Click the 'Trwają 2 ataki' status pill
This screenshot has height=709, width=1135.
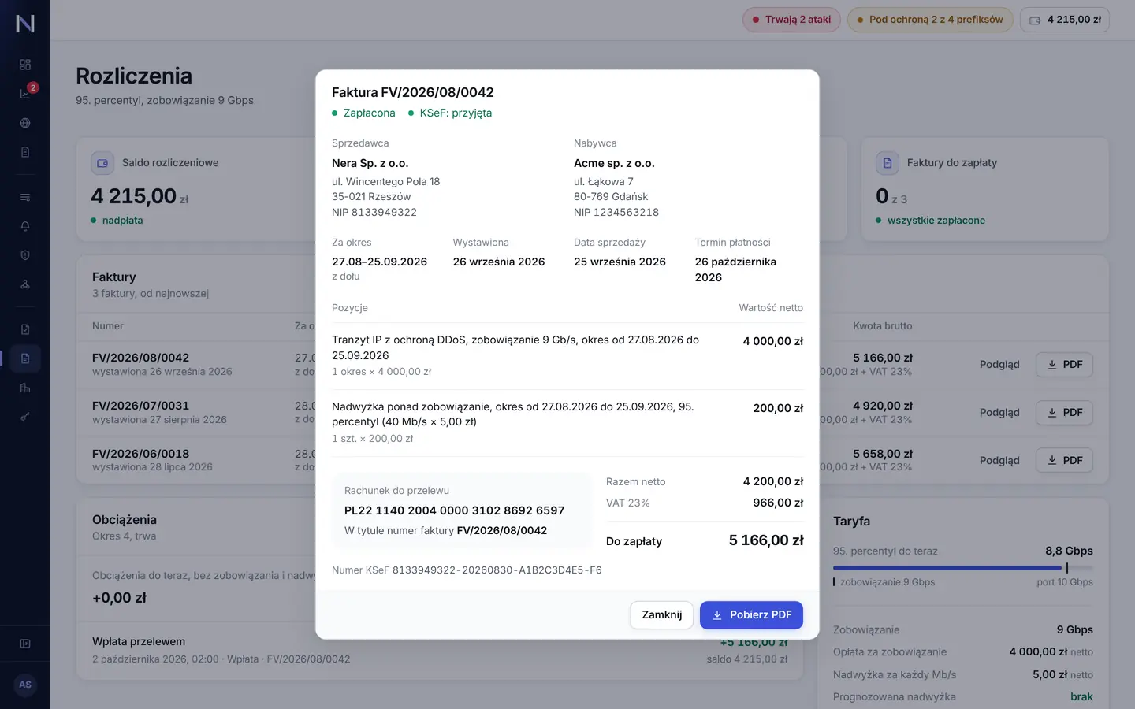tap(791, 20)
